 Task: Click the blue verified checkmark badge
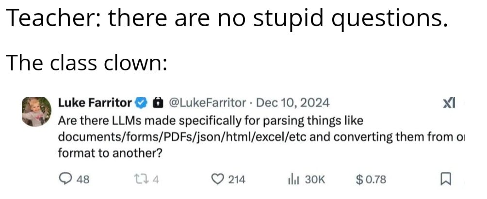[141, 103]
